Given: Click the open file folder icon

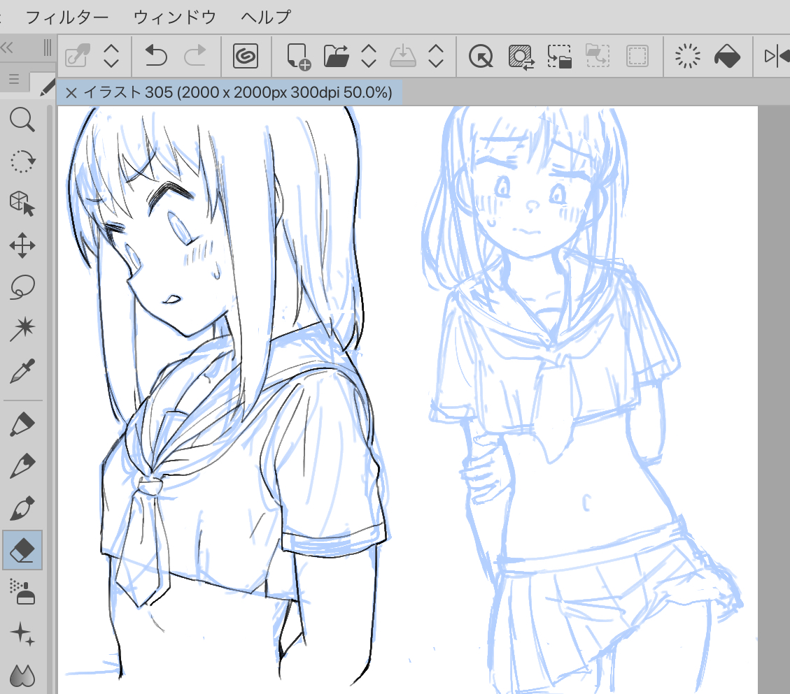Looking at the screenshot, I should tap(336, 56).
